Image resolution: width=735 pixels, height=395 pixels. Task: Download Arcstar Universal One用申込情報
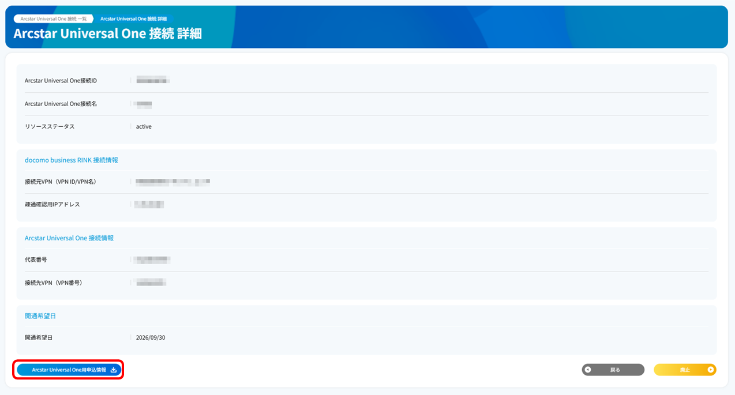[x=69, y=370]
